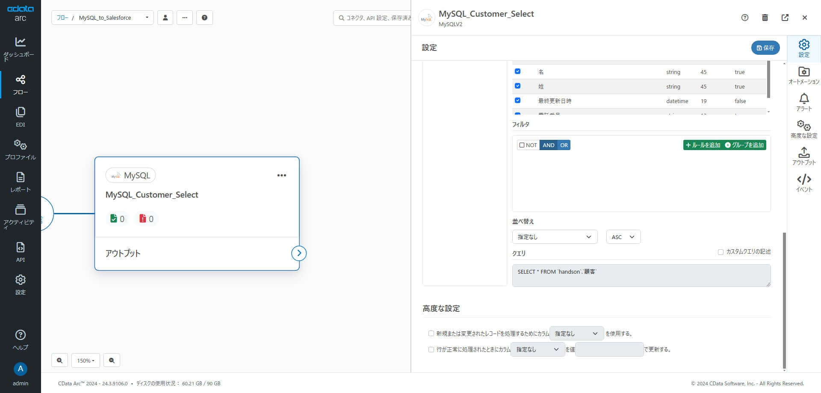Open the レポート reports page
Image resolution: width=821 pixels, height=393 pixels.
pyautogui.click(x=20, y=182)
